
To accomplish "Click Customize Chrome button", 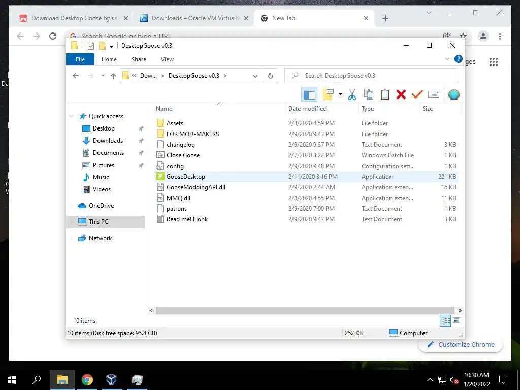I will point(461,345).
